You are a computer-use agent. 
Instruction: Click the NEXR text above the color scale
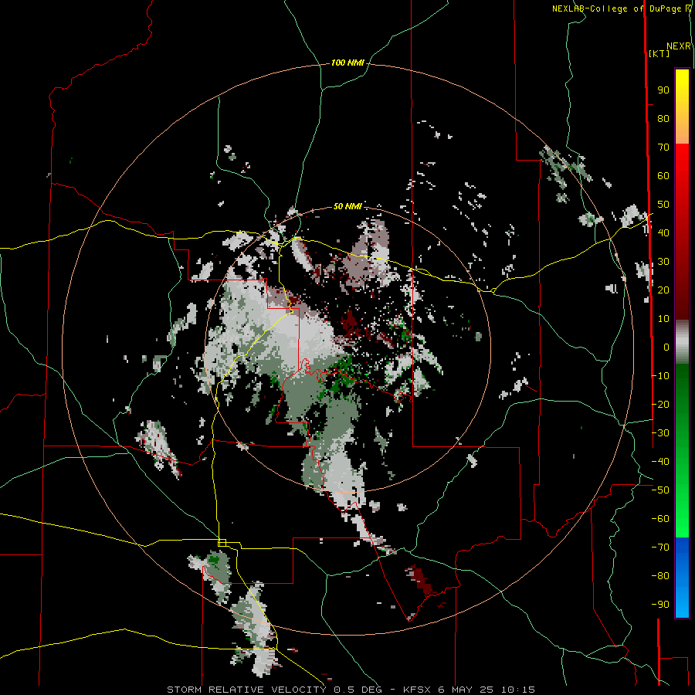[679, 46]
